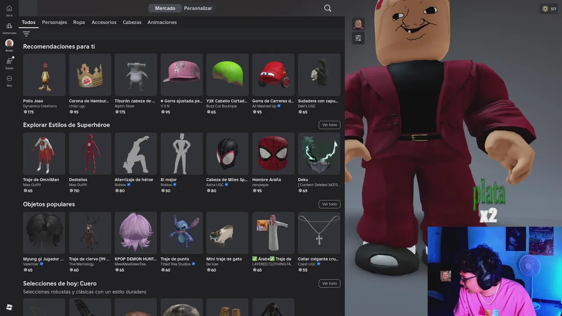The image size is (562, 316).
Task: Click the Roblox logo at sidebar bottom
Action: coord(9,307)
